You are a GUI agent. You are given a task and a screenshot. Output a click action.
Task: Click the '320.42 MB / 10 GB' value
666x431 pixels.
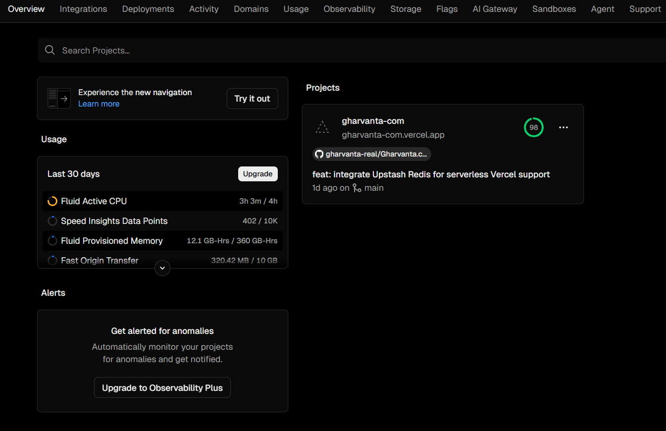point(244,260)
